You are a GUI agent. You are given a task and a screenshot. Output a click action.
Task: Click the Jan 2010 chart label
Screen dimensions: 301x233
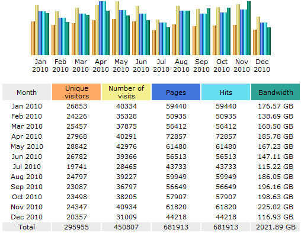pyautogui.click(x=40, y=66)
